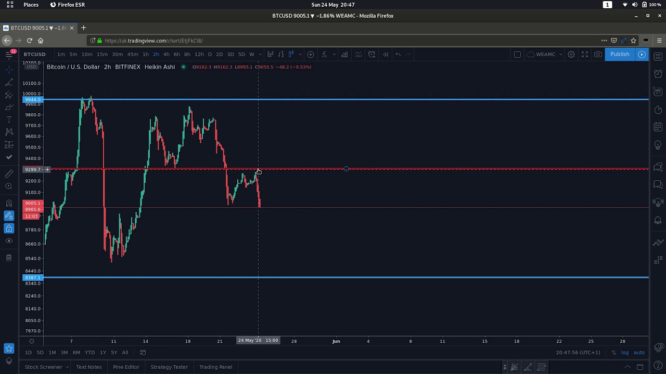Viewport: 666px width, 374px height.
Task: Click the blue 8387.1 price line label
Action: [33, 277]
